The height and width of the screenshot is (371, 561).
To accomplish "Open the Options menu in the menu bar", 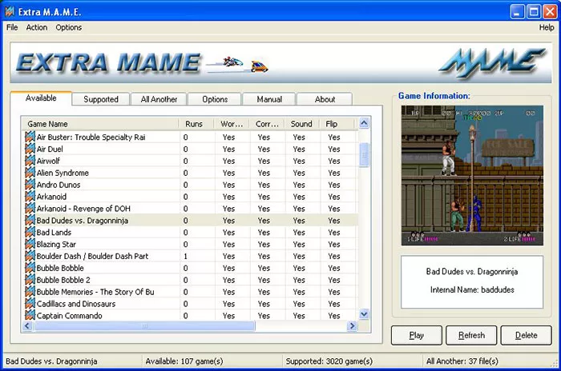I will pyautogui.click(x=68, y=27).
